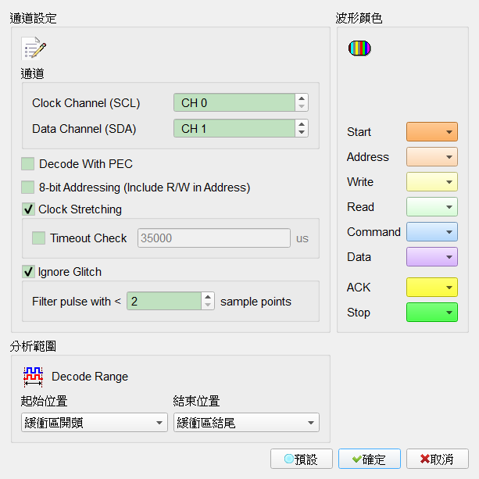This screenshot has width=479, height=479.
Task: Click the 確定 confirm button
Action: 370,459
